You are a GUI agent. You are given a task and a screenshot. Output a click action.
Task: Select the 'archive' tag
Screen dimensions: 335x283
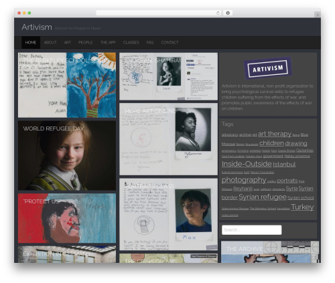(245, 134)
